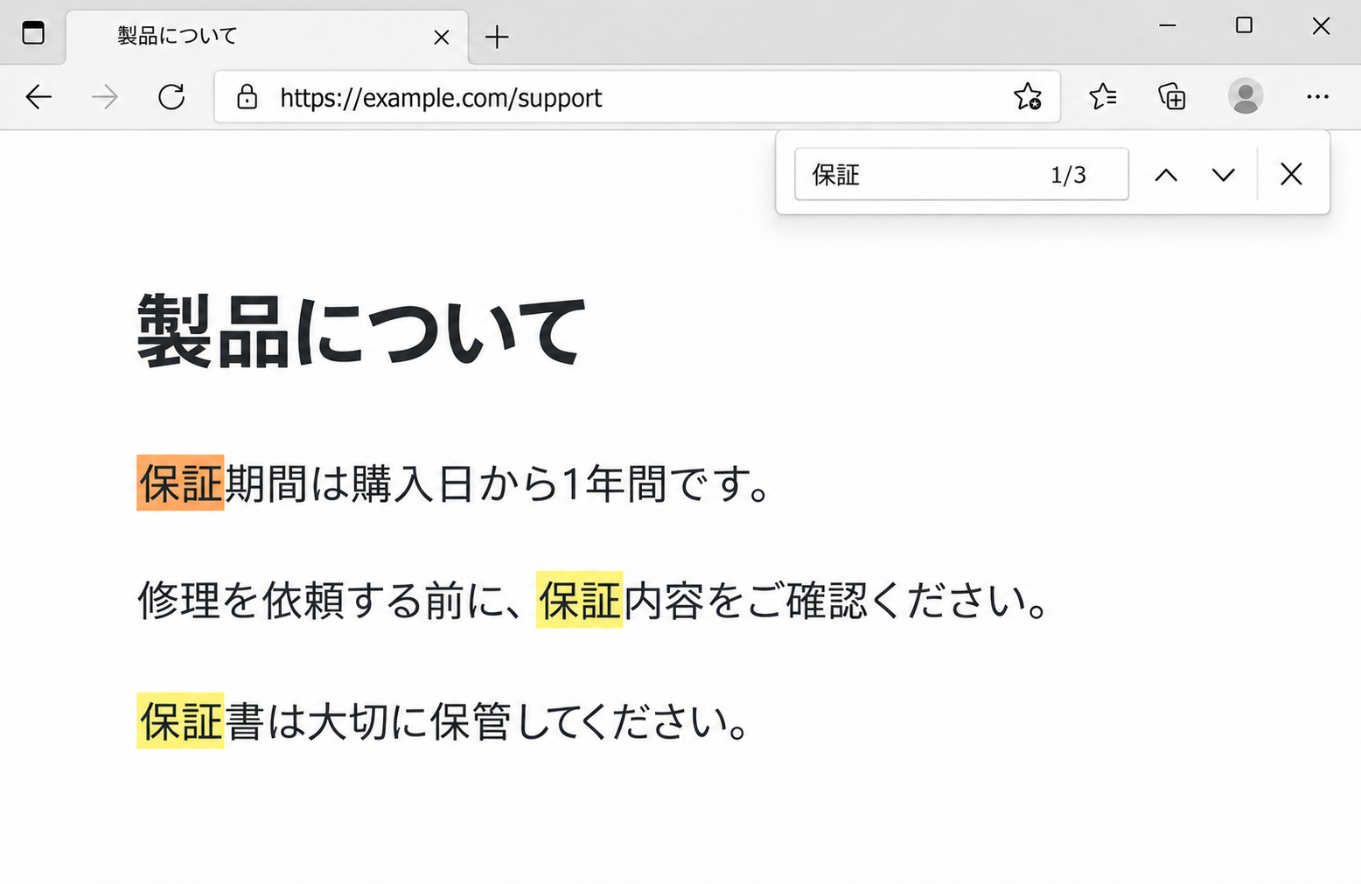This screenshot has width=1361, height=884.
Task: Close the browser window
Action: click(x=1321, y=25)
